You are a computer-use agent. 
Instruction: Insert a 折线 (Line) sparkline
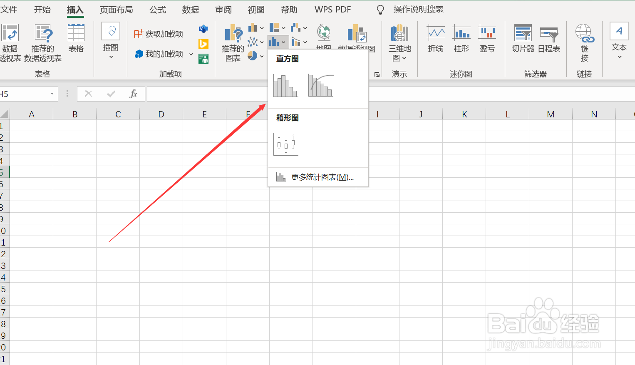pyautogui.click(x=436, y=38)
